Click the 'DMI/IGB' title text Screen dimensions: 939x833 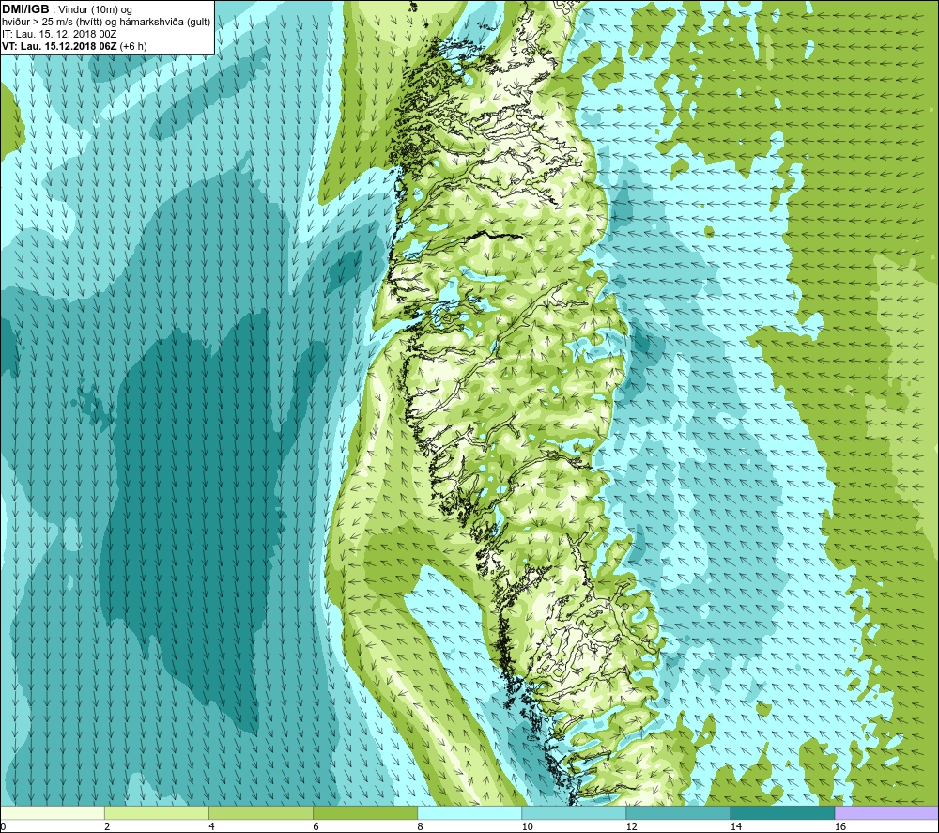(25, 9)
